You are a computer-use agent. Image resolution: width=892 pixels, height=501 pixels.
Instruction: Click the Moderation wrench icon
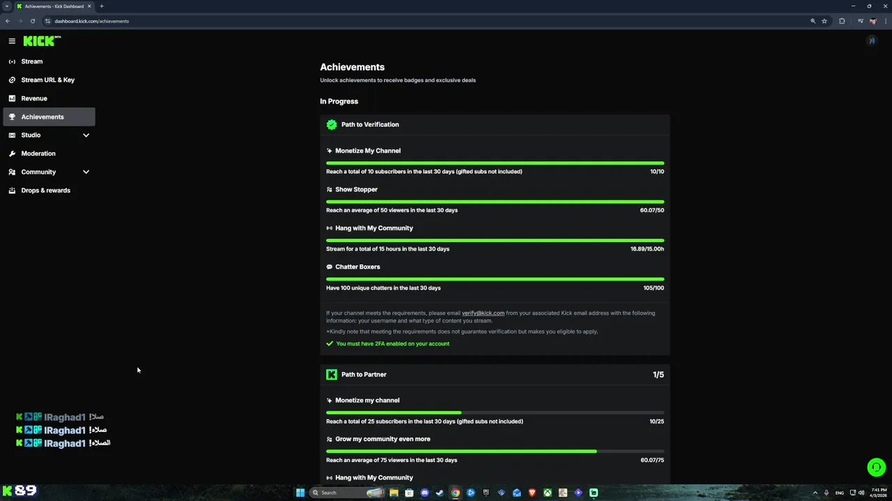pos(12,153)
